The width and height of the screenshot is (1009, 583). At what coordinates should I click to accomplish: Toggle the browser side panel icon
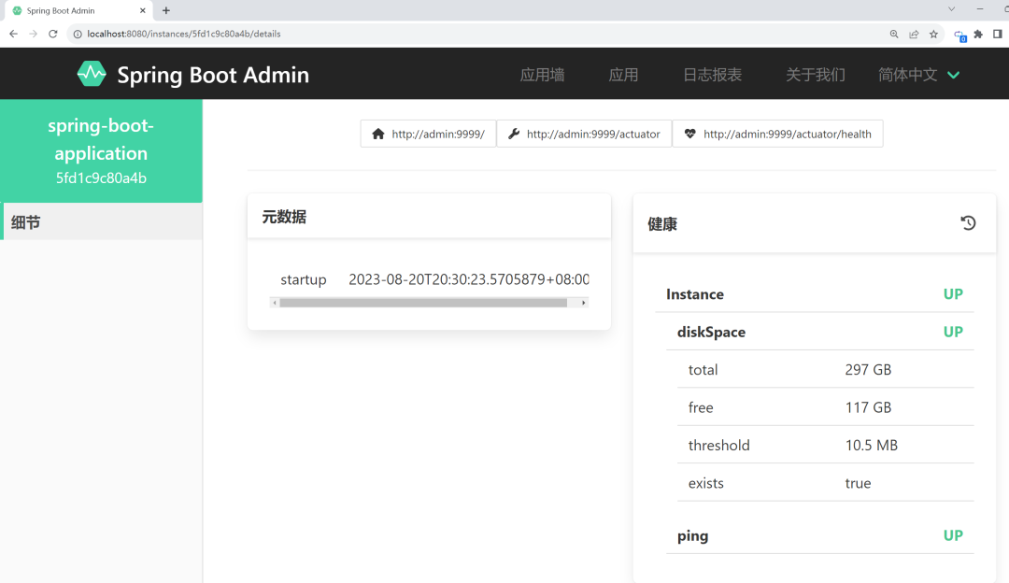tap(998, 35)
